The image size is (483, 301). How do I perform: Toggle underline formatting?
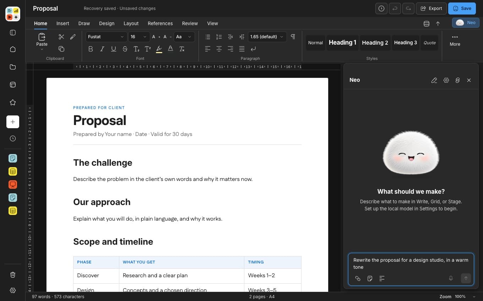pyautogui.click(x=113, y=49)
